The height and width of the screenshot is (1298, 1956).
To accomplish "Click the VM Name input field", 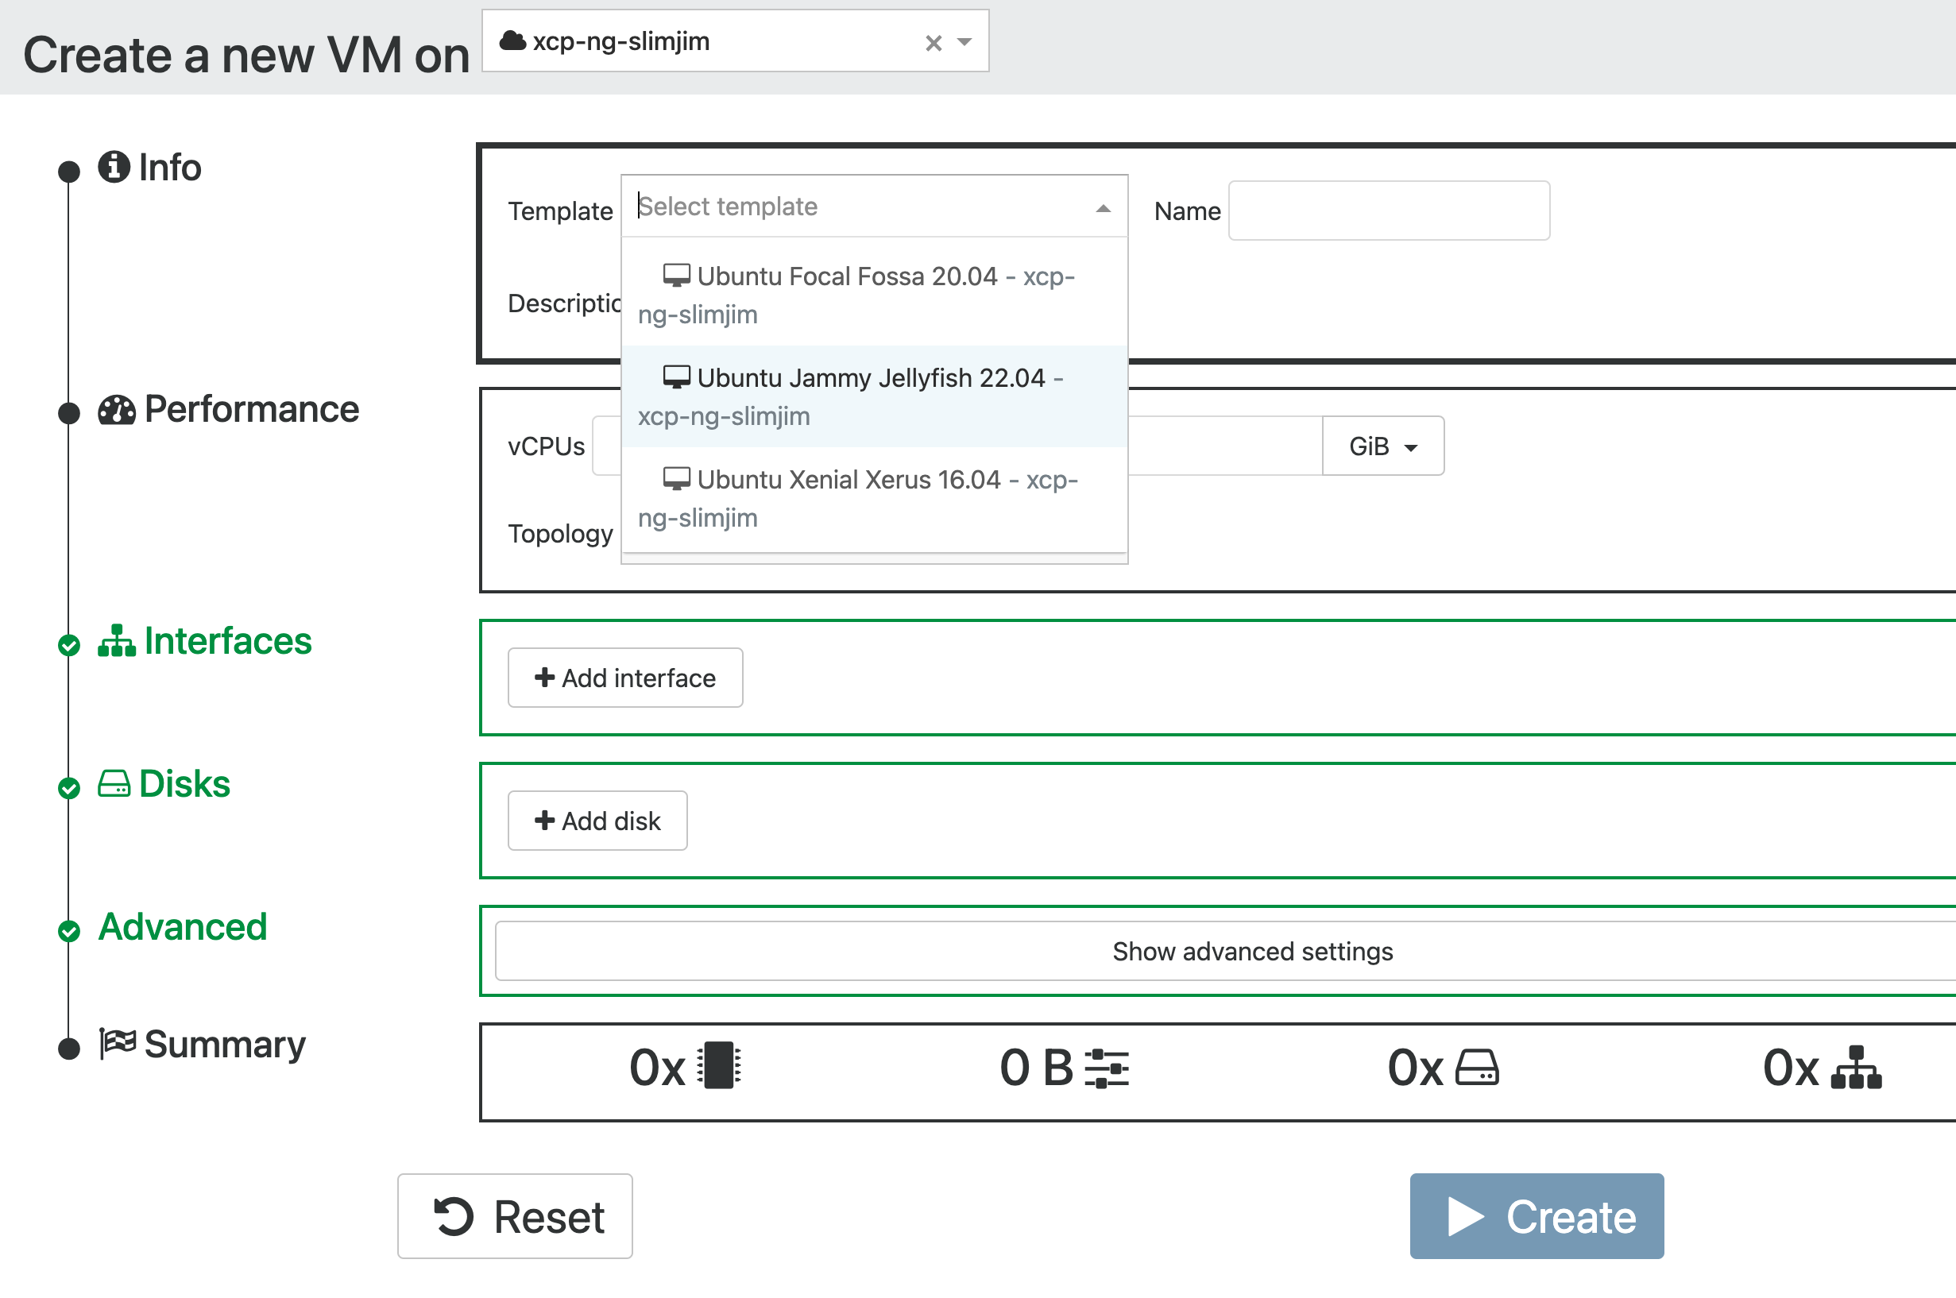I will (x=1388, y=211).
